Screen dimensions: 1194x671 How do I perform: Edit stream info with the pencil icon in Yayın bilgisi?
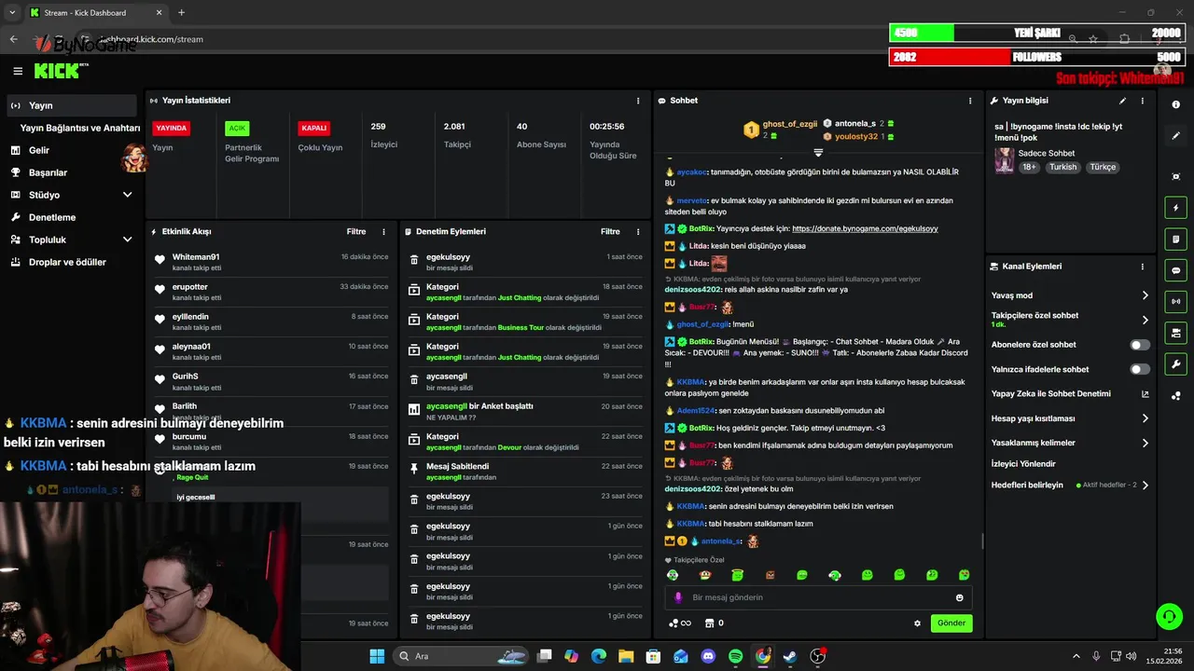tap(1122, 101)
